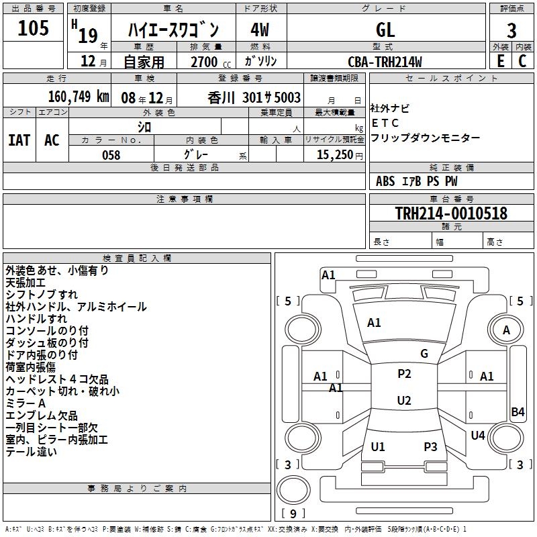The image size is (537, 537).
Task: Click the spare tire circle marked 9
Action: click(x=293, y=490)
